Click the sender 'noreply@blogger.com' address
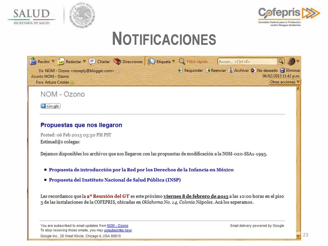Viewport: 328px width, 246px height. click(93, 71)
